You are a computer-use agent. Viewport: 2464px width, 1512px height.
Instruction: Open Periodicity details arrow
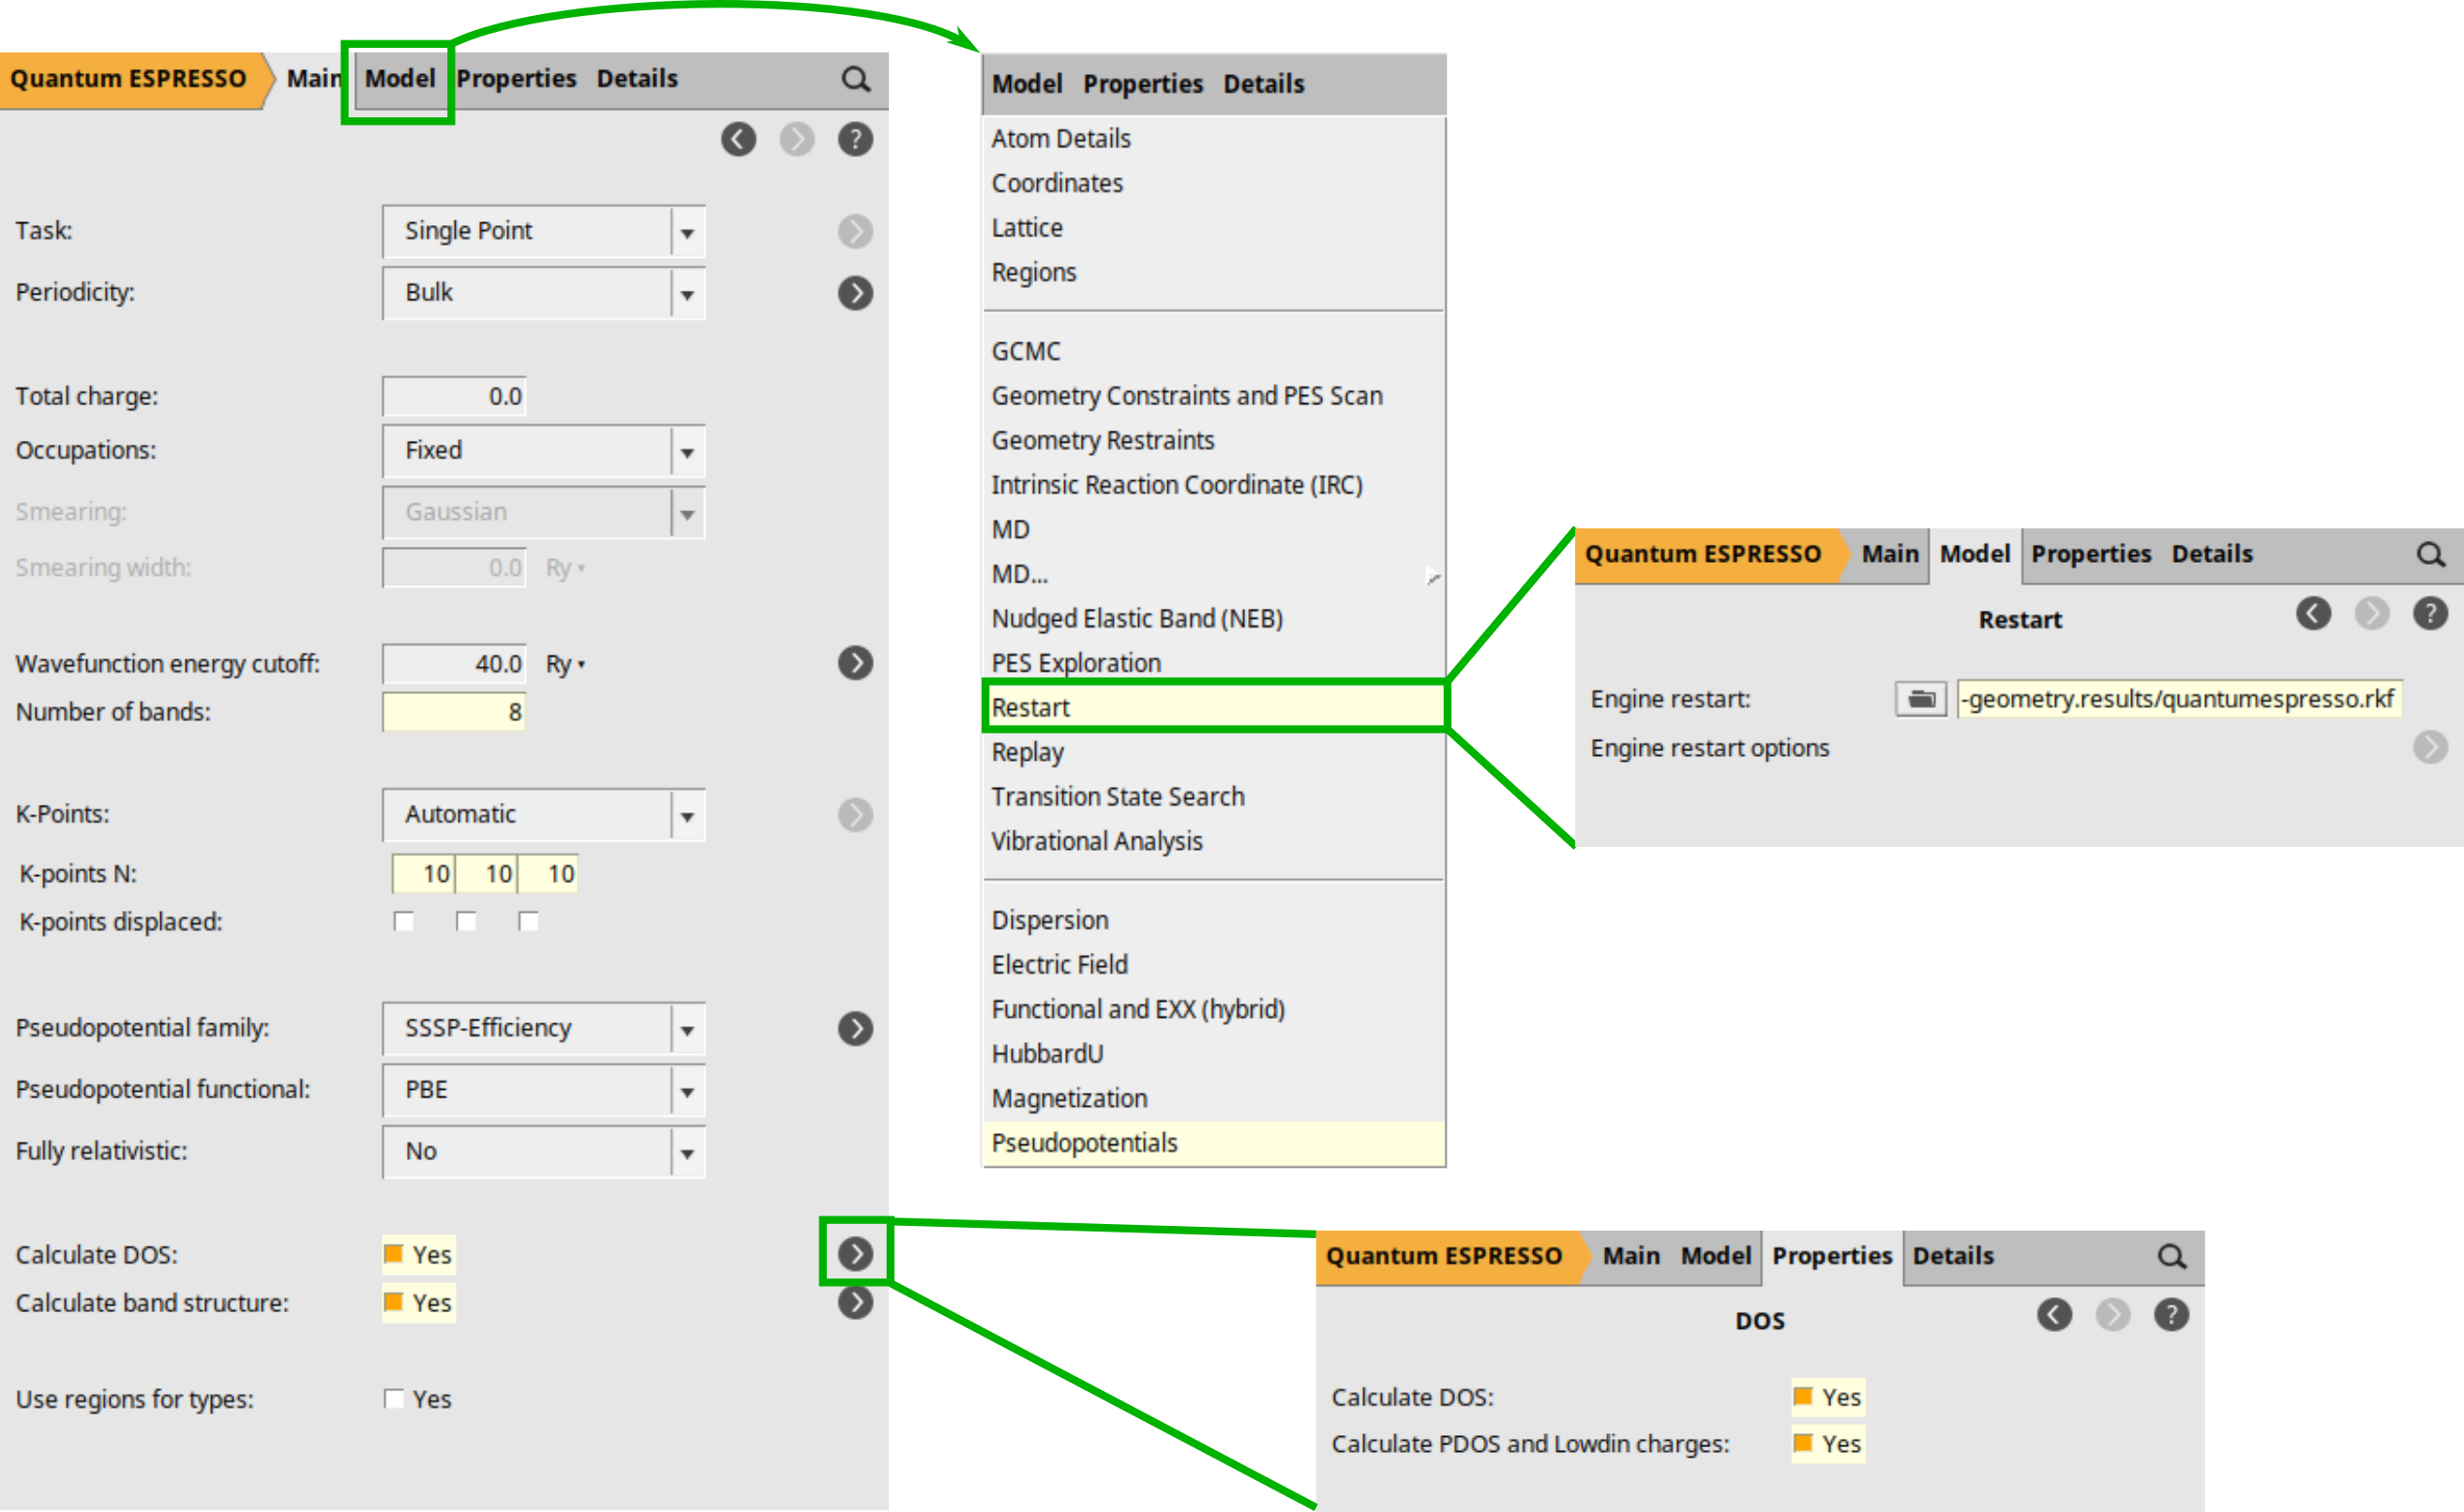(855, 294)
